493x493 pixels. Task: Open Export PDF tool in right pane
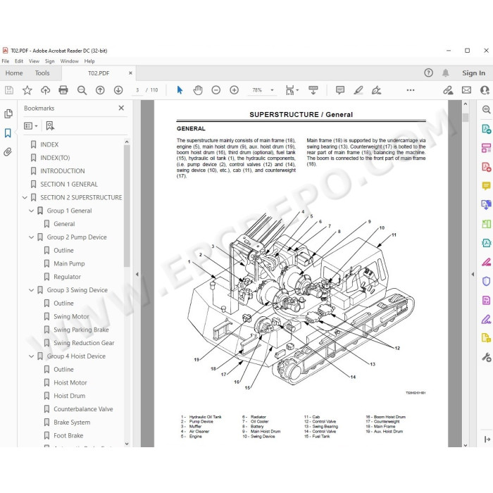(486, 129)
